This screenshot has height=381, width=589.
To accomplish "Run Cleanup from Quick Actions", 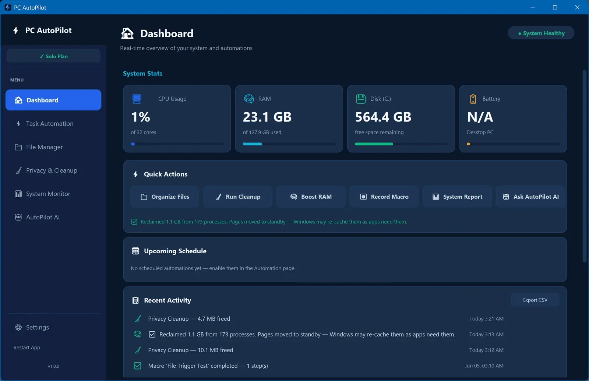I will click(x=237, y=197).
